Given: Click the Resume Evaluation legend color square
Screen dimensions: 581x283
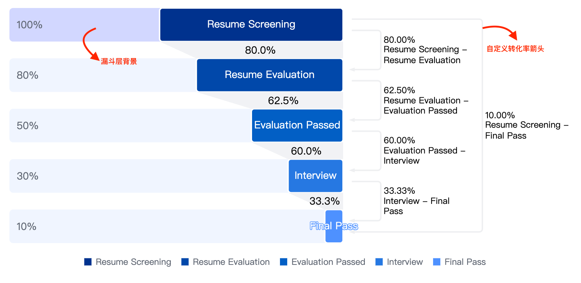Looking at the screenshot, I should (185, 262).
